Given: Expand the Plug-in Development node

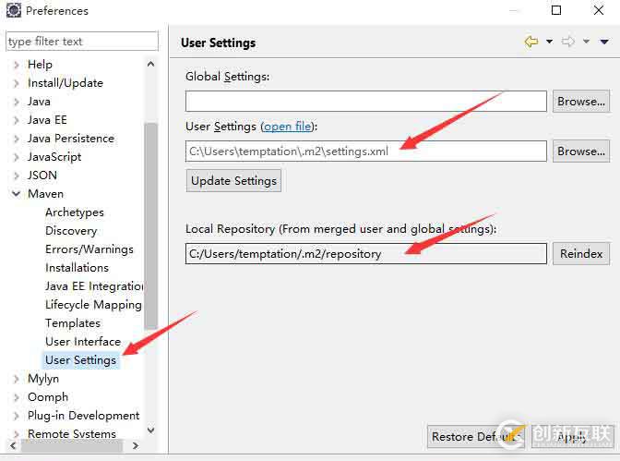Looking at the screenshot, I should (16, 416).
